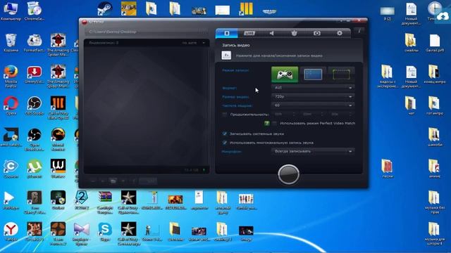The height and width of the screenshot is (253, 451).
Task: Select the Корзина recycle bin icon
Action: point(11,43)
